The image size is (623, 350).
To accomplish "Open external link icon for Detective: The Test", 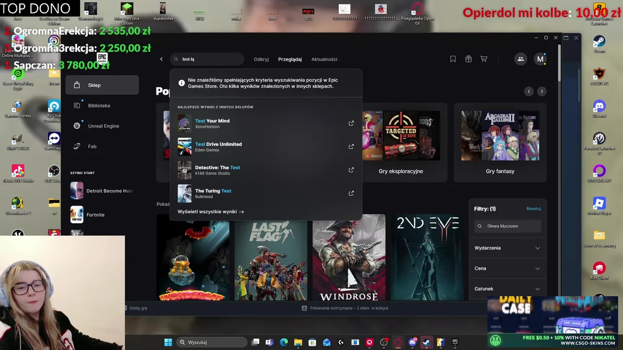I will coord(351,170).
